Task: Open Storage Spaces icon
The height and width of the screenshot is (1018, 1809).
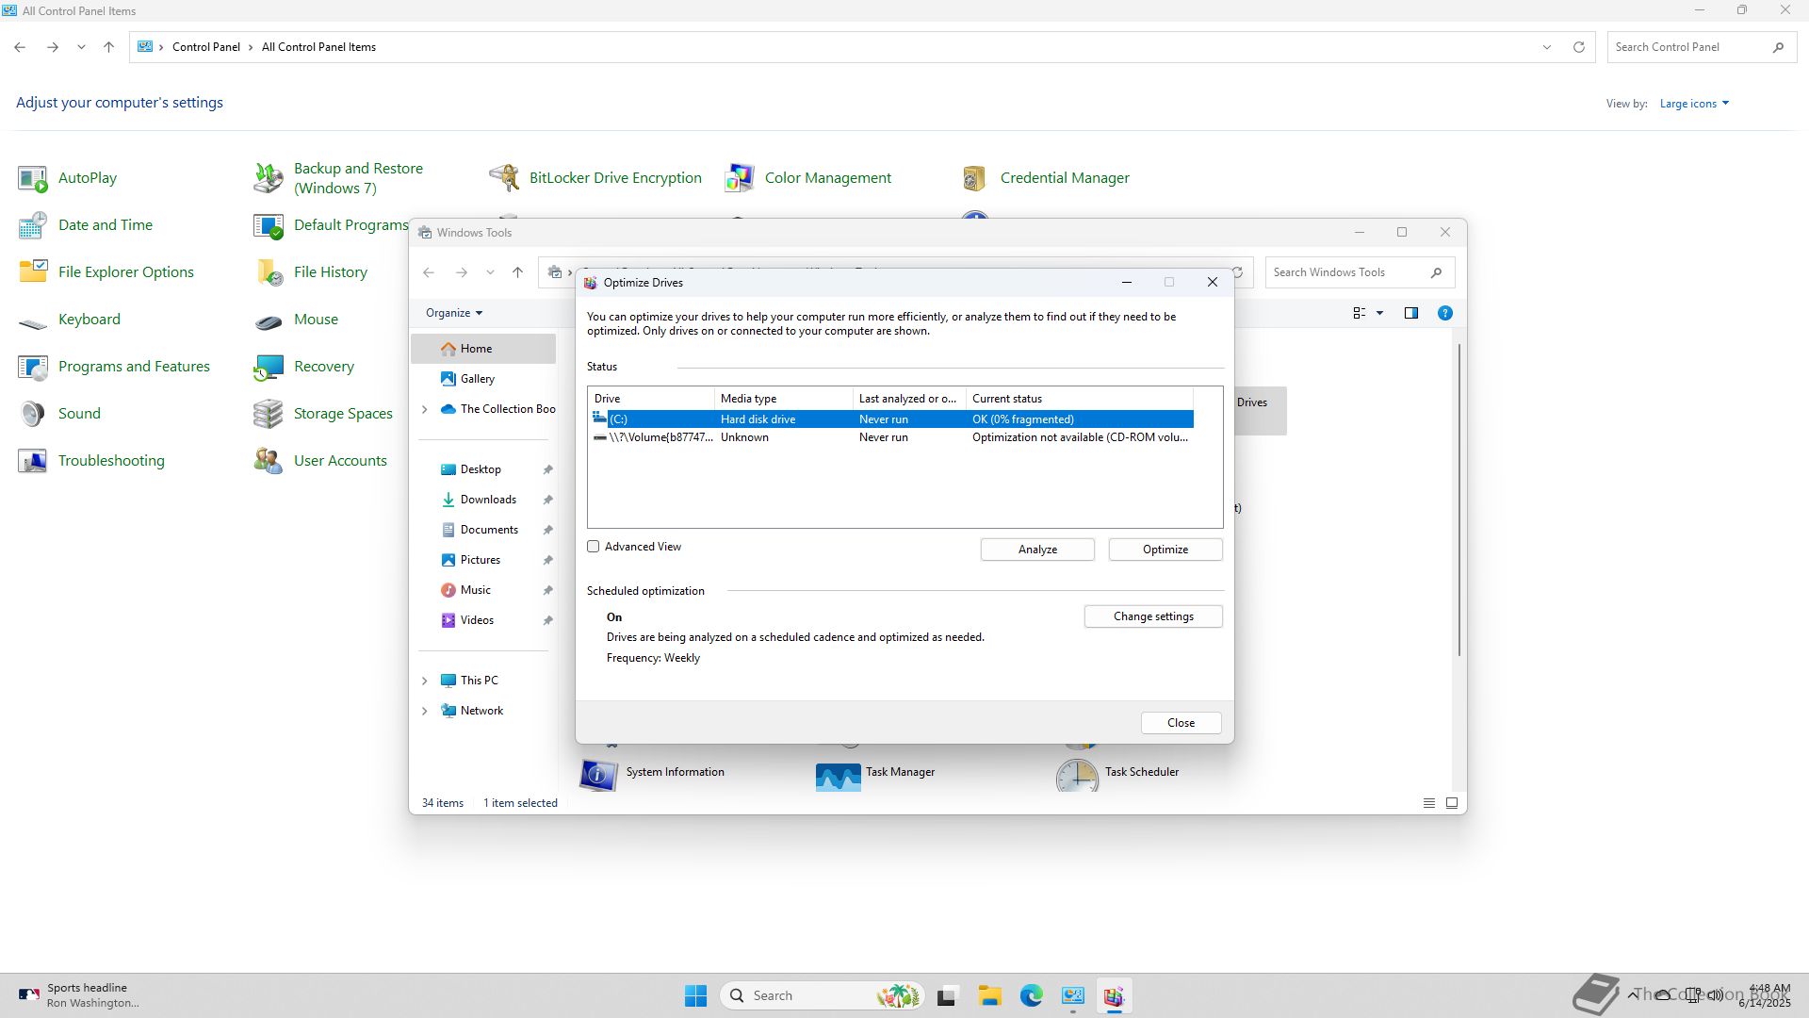Action: [x=269, y=413]
